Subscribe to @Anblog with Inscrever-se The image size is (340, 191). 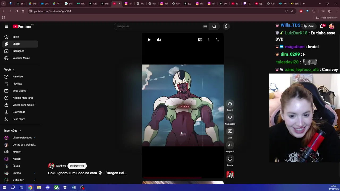77,166
